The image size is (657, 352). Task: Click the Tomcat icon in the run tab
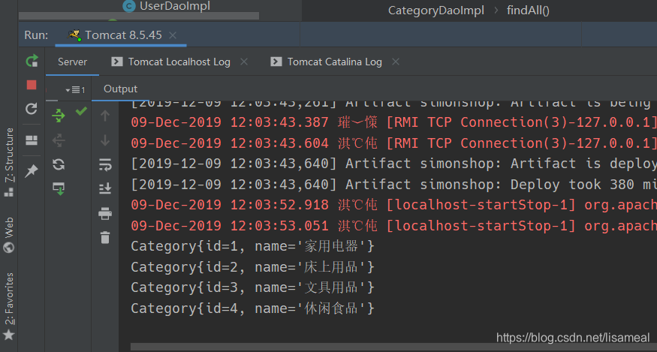coord(74,35)
